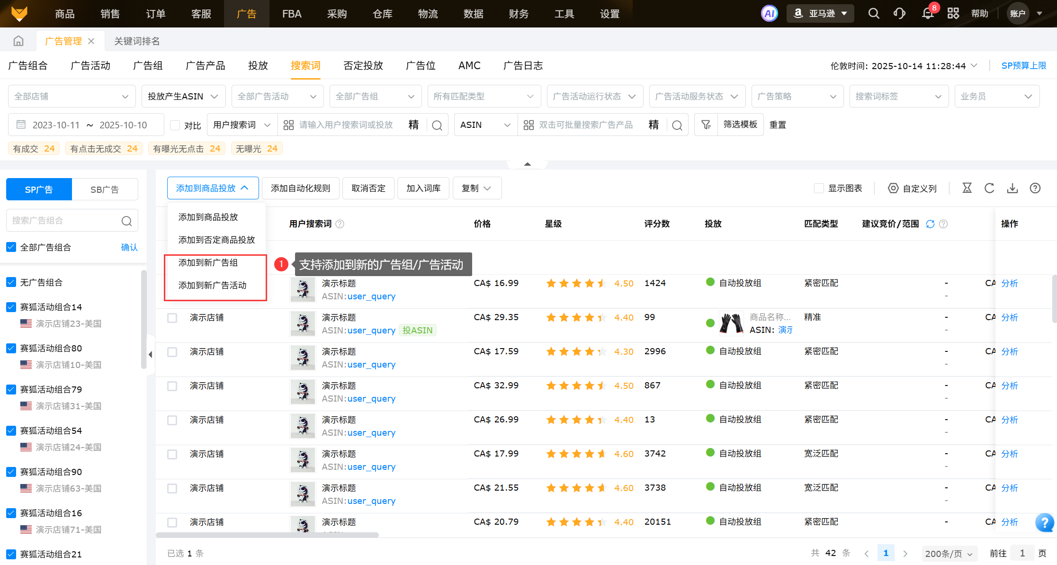Viewport: 1057px width, 565px height.
Task: Uncheck 赛狐活动组合14 portfolio checkbox
Action: point(11,307)
